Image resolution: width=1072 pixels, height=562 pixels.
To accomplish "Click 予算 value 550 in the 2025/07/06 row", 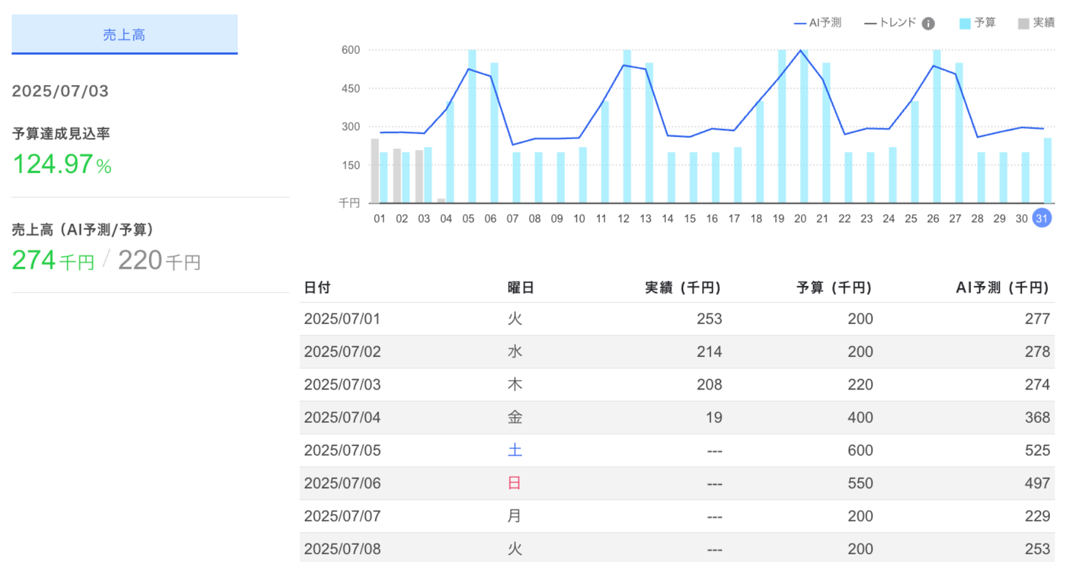I will click(x=861, y=483).
